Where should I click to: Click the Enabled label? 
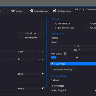click(x=55, y=80)
